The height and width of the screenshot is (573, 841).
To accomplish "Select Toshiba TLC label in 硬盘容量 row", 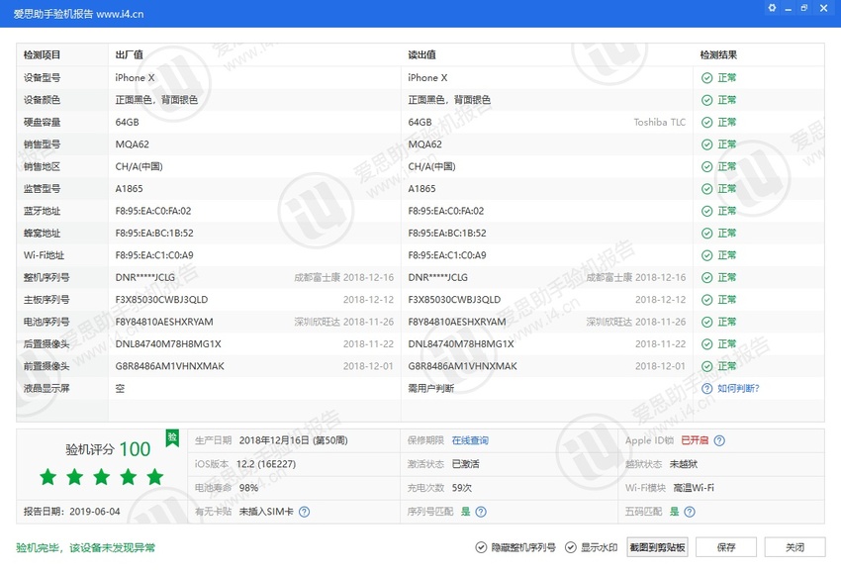I will (660, 123).
